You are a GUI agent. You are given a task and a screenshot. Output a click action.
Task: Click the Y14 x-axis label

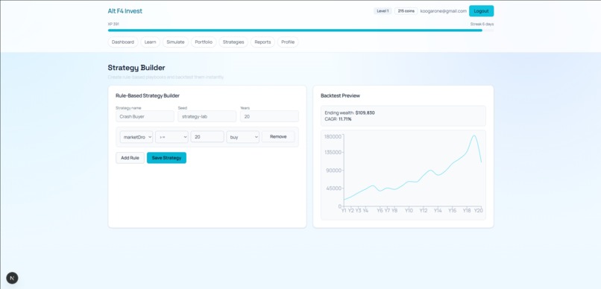click(438, 211)
